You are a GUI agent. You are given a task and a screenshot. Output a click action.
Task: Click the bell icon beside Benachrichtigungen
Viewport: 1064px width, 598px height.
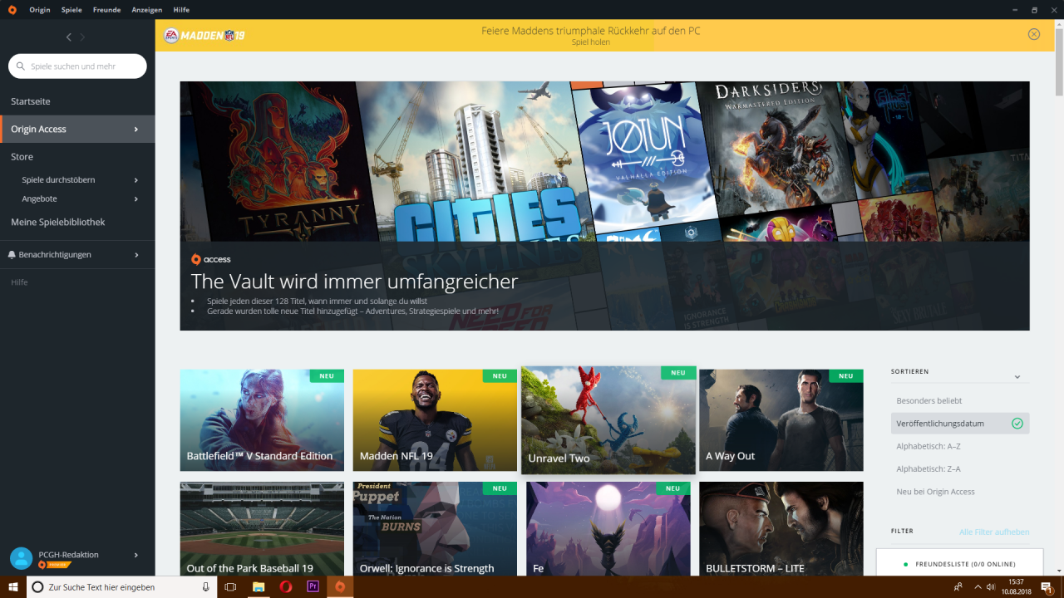pos(12,255)
